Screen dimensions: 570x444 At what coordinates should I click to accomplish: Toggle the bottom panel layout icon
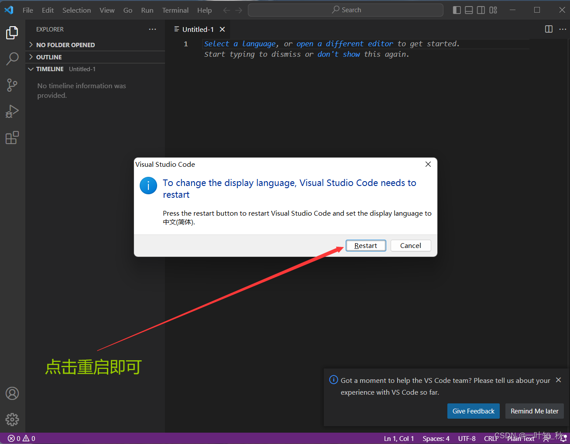[469, 10]
